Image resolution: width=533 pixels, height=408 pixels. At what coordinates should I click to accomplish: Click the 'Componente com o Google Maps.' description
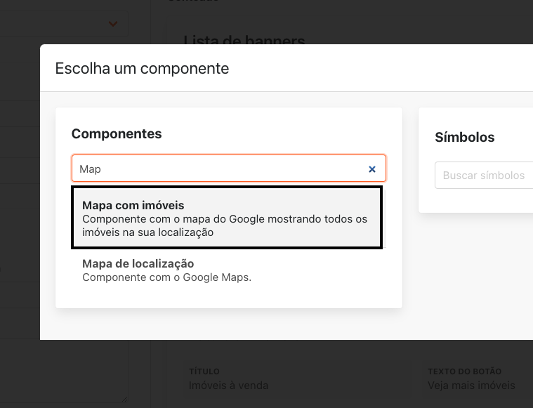pyautogui.click(x=166, y=277)
